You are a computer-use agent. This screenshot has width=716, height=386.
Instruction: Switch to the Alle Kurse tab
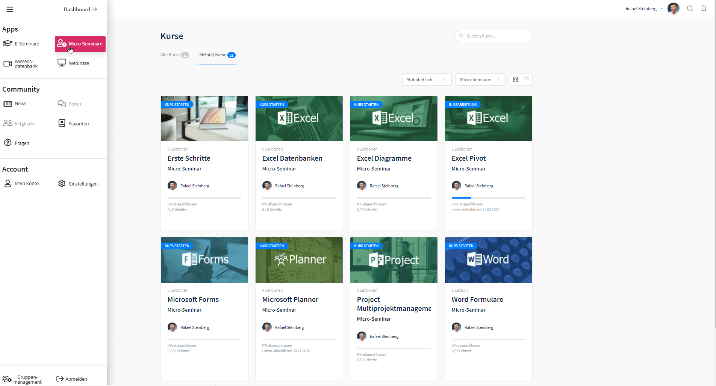click(174, 55)
